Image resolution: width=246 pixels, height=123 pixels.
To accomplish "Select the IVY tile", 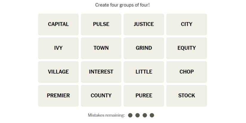I will click(58, 48).
